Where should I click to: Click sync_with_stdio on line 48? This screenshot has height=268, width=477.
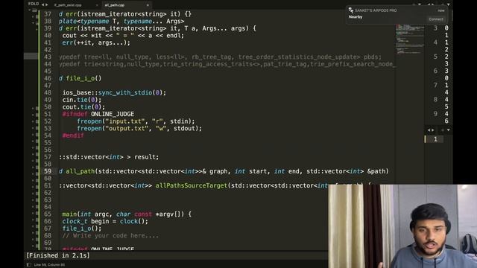[x=124, y=92]
